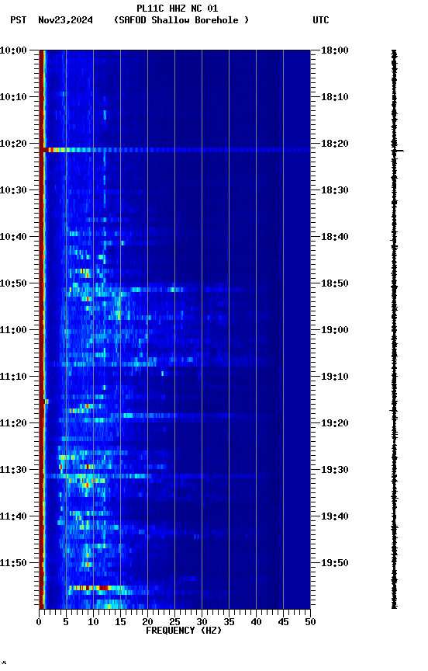Image resolution: width=428 pixels, height=671 pixels.
Task: Click the '10:10' PST time label
Action: tap(13, 97)
